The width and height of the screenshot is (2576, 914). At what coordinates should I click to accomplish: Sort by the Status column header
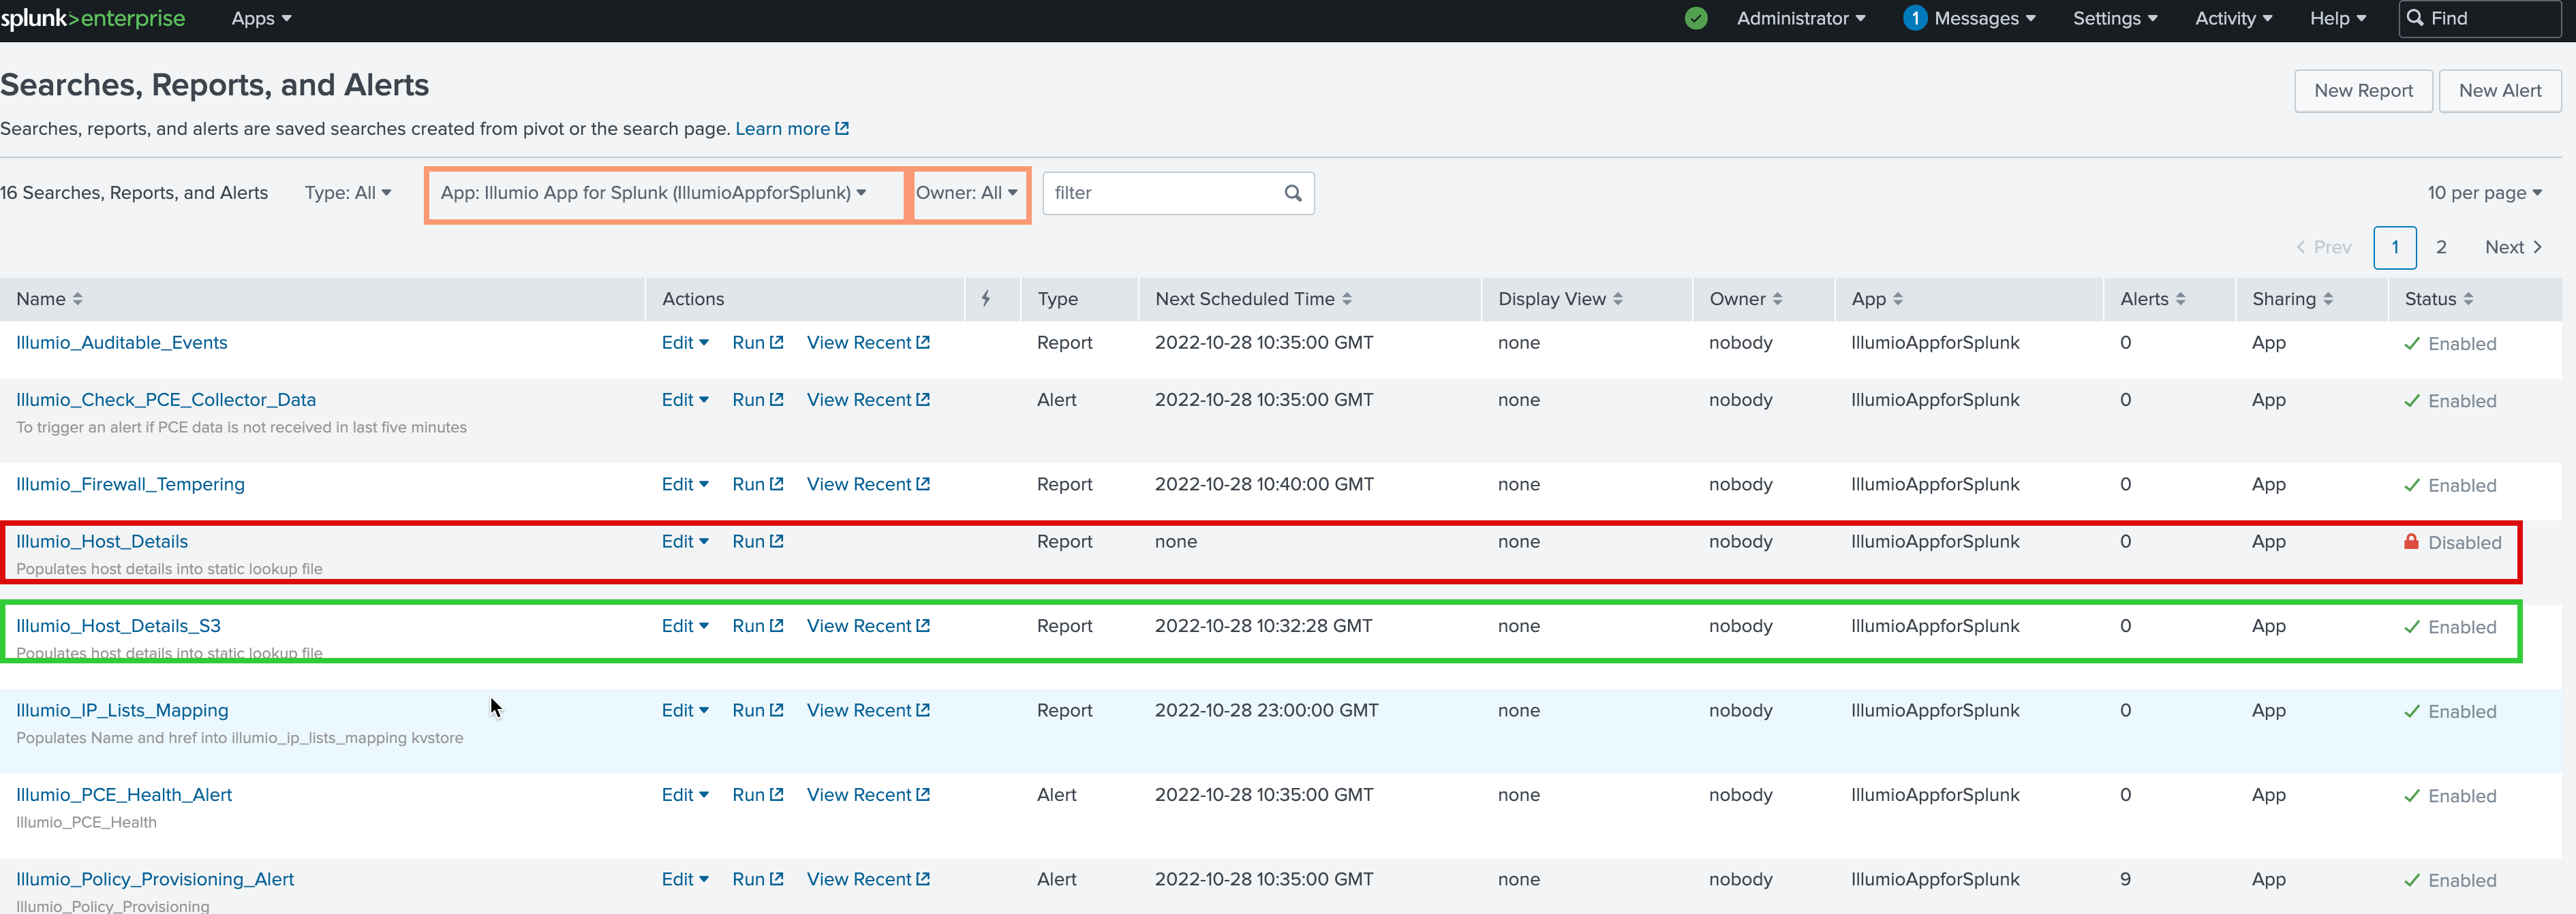pos(2439,299)
